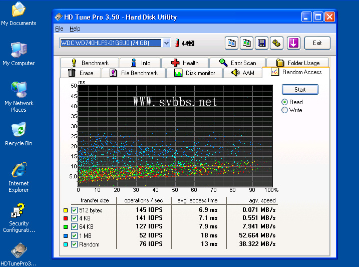Click the red 4 KB color swatch
Screen dimensions: 359x267
(66, 219)
